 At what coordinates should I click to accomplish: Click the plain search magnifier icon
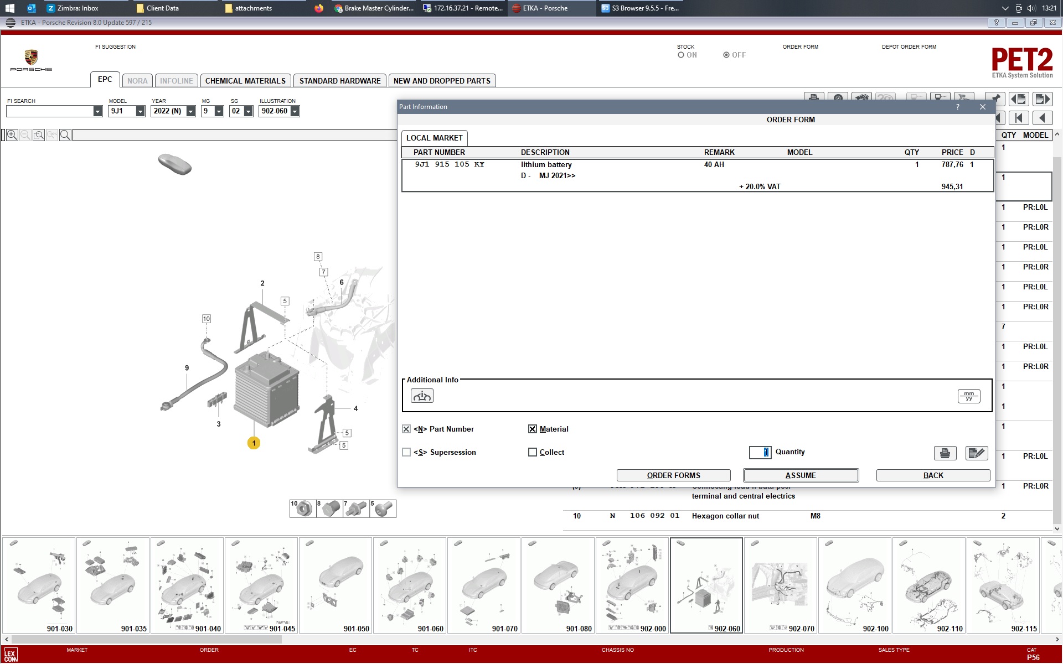click(65, 135)
